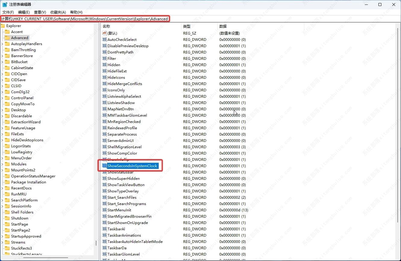Click the Registry Editor app icon in title bar

[5, 5]
